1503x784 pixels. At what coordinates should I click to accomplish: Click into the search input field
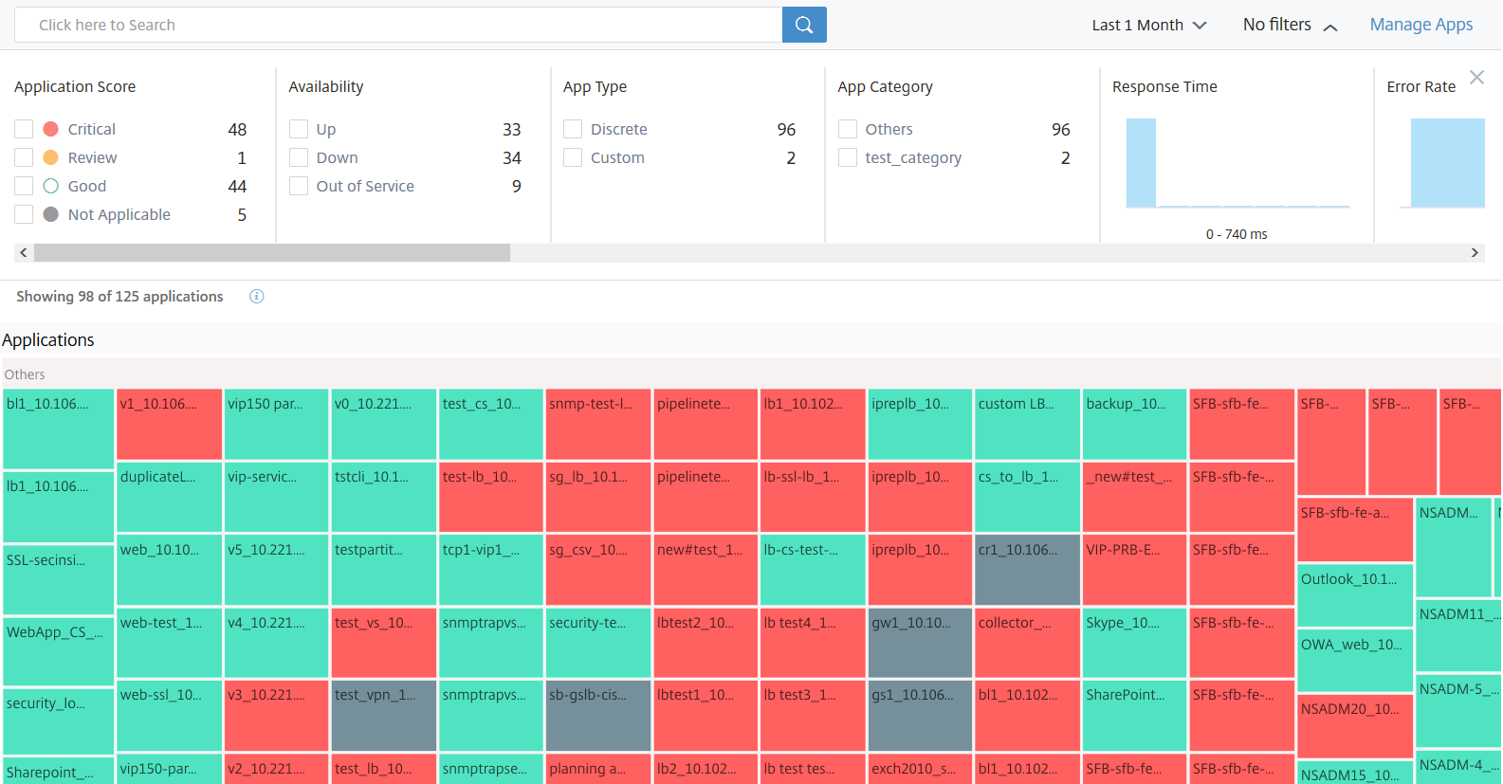(398, 25)
